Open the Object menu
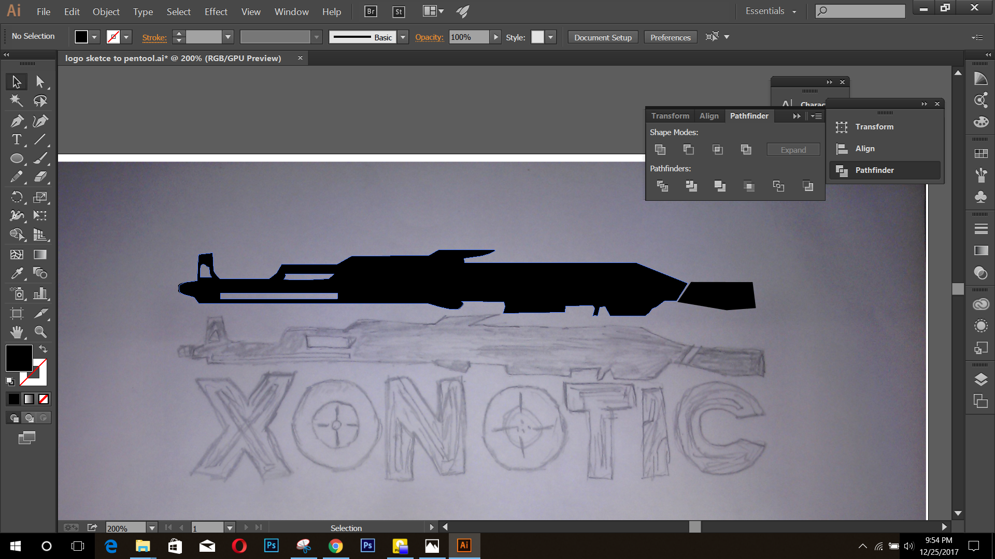995x559 pixels. point(106,11)
